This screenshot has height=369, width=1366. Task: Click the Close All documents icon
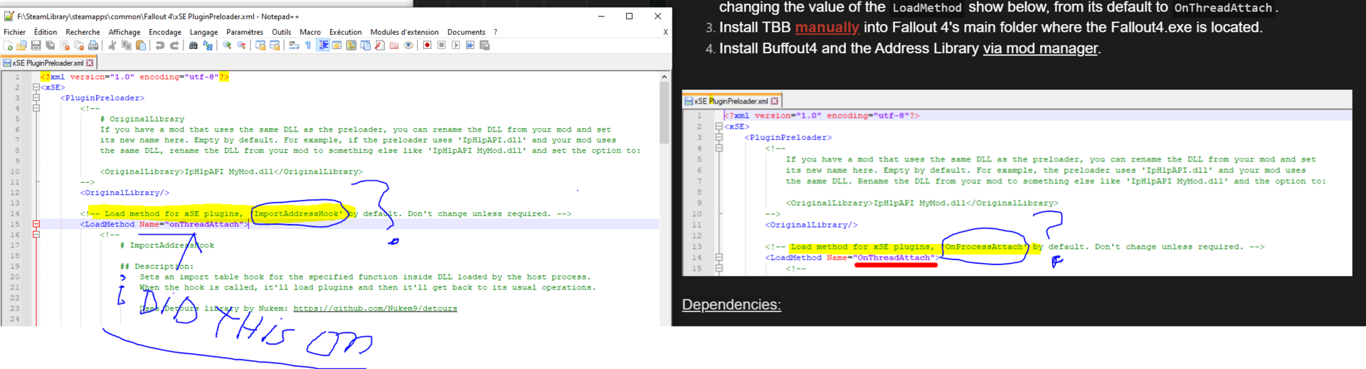(79, 46)
